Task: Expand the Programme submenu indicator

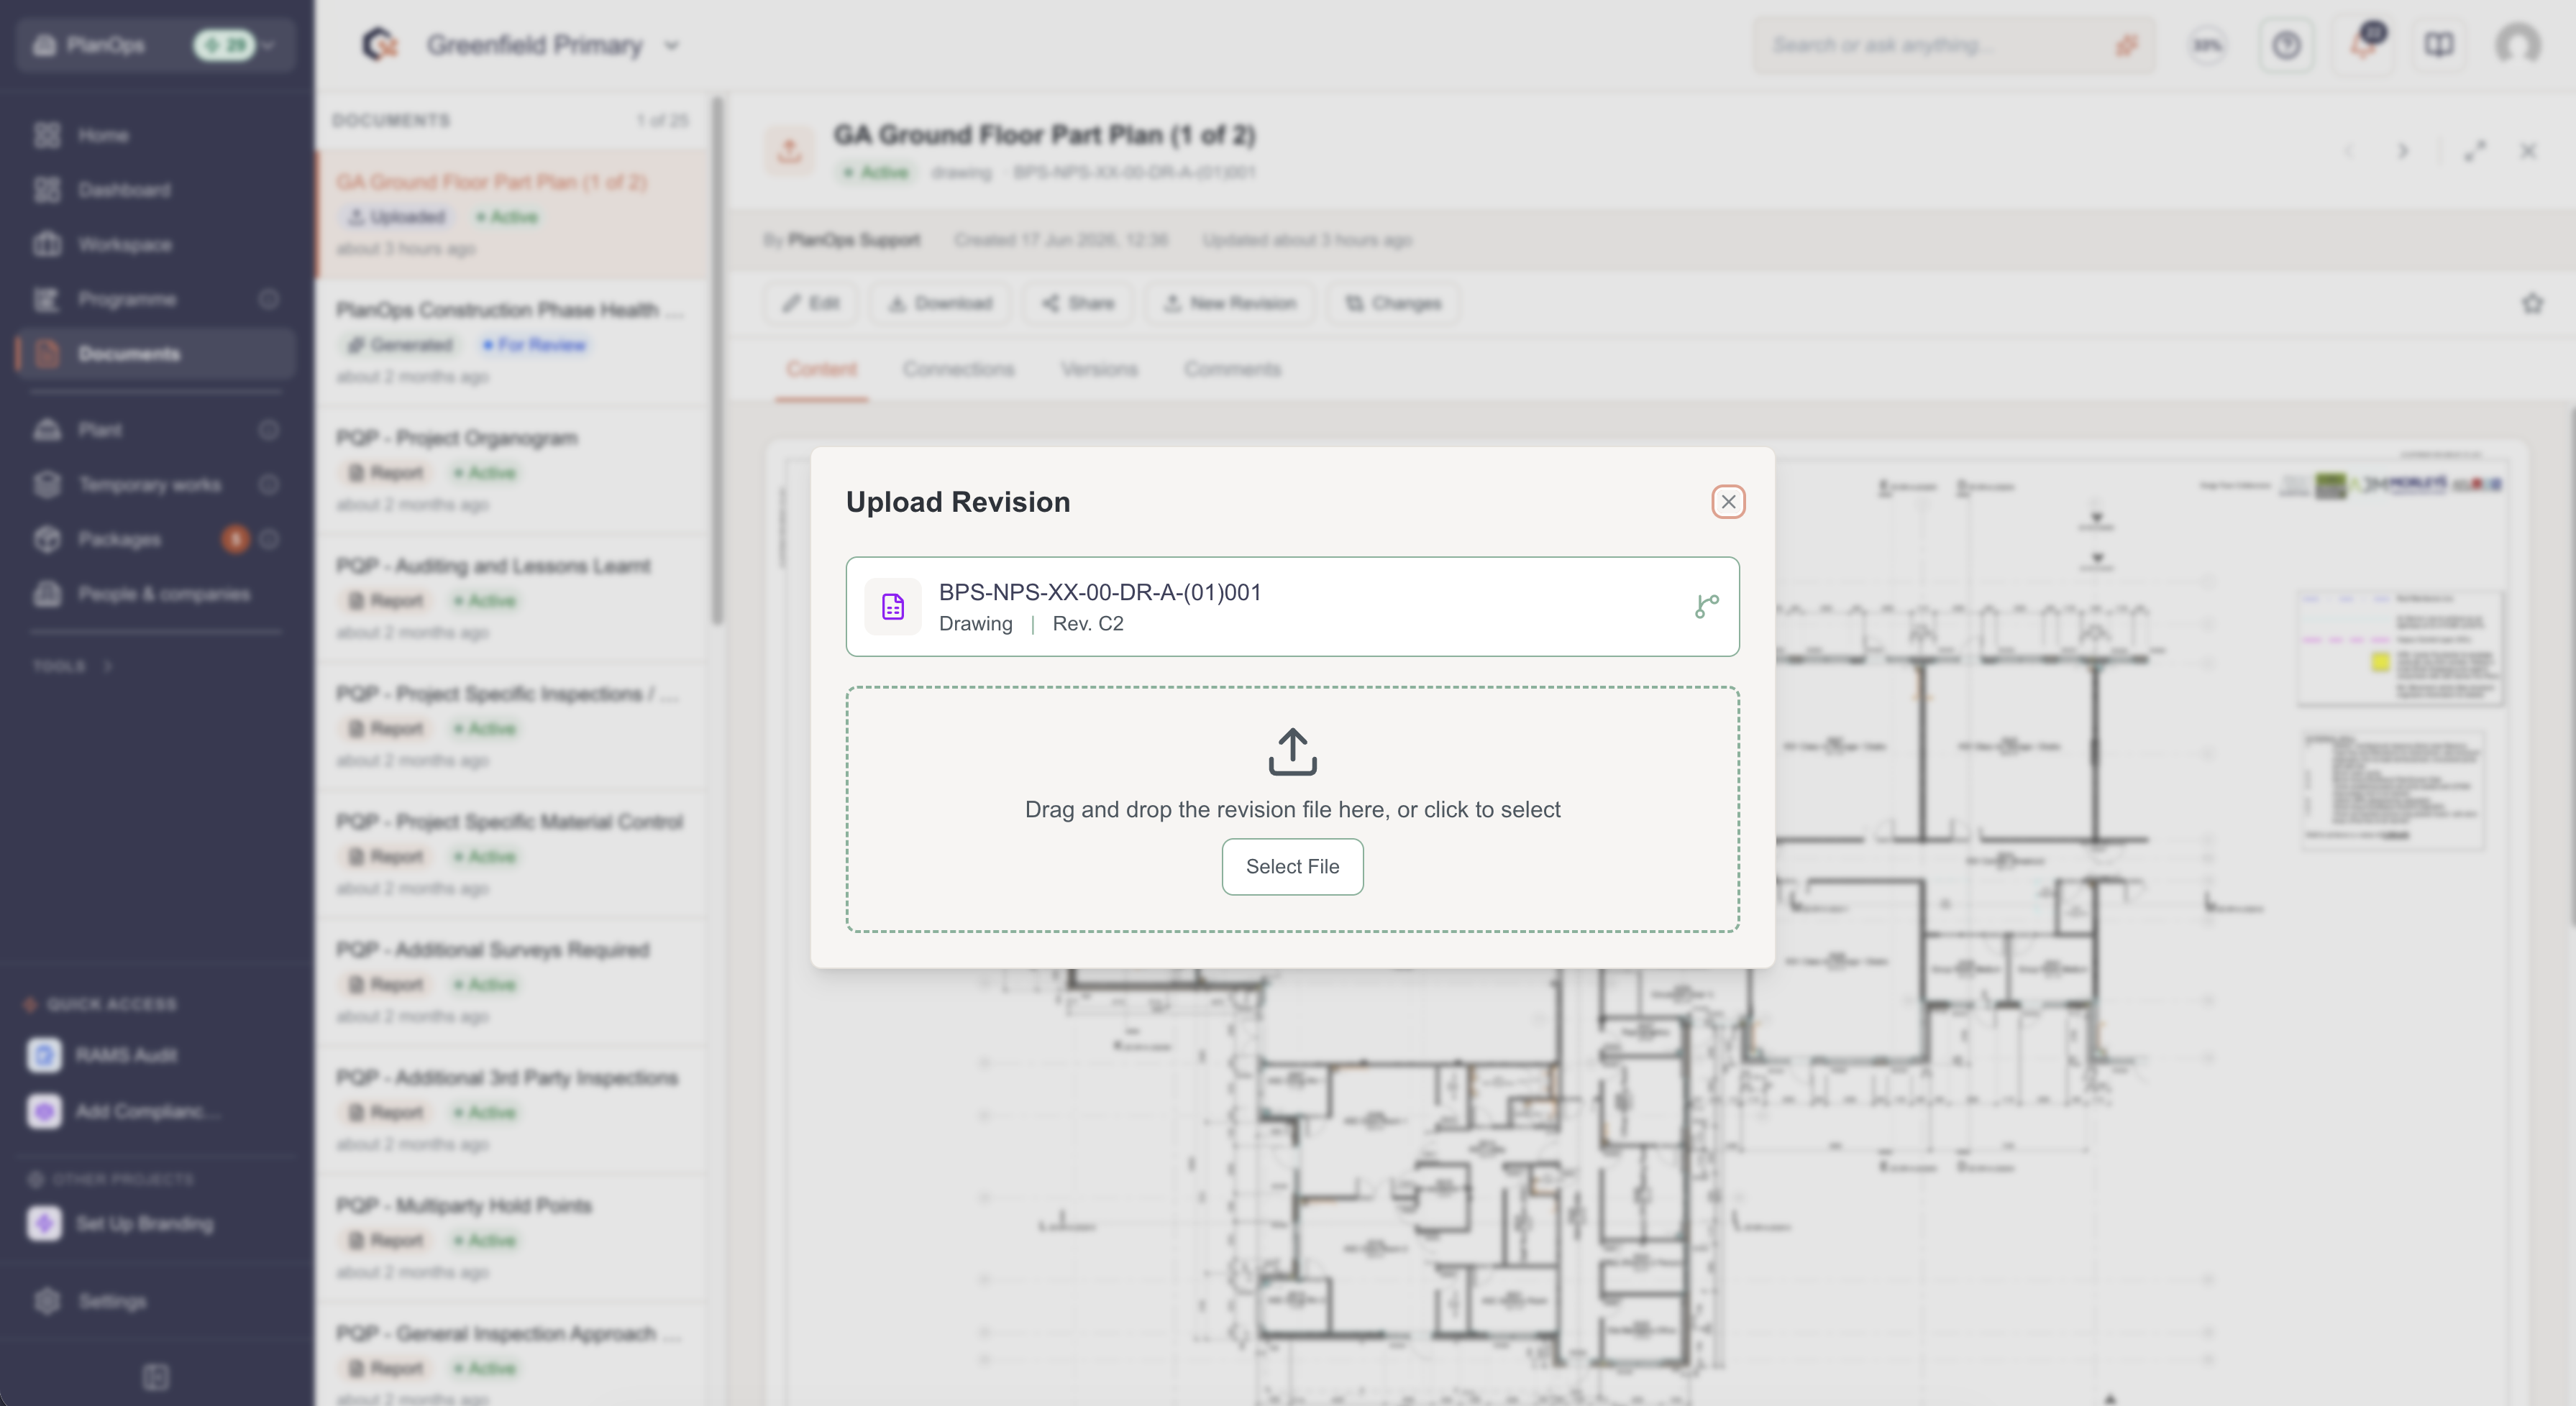Action: pyautogui.click(x=268, y=299)
